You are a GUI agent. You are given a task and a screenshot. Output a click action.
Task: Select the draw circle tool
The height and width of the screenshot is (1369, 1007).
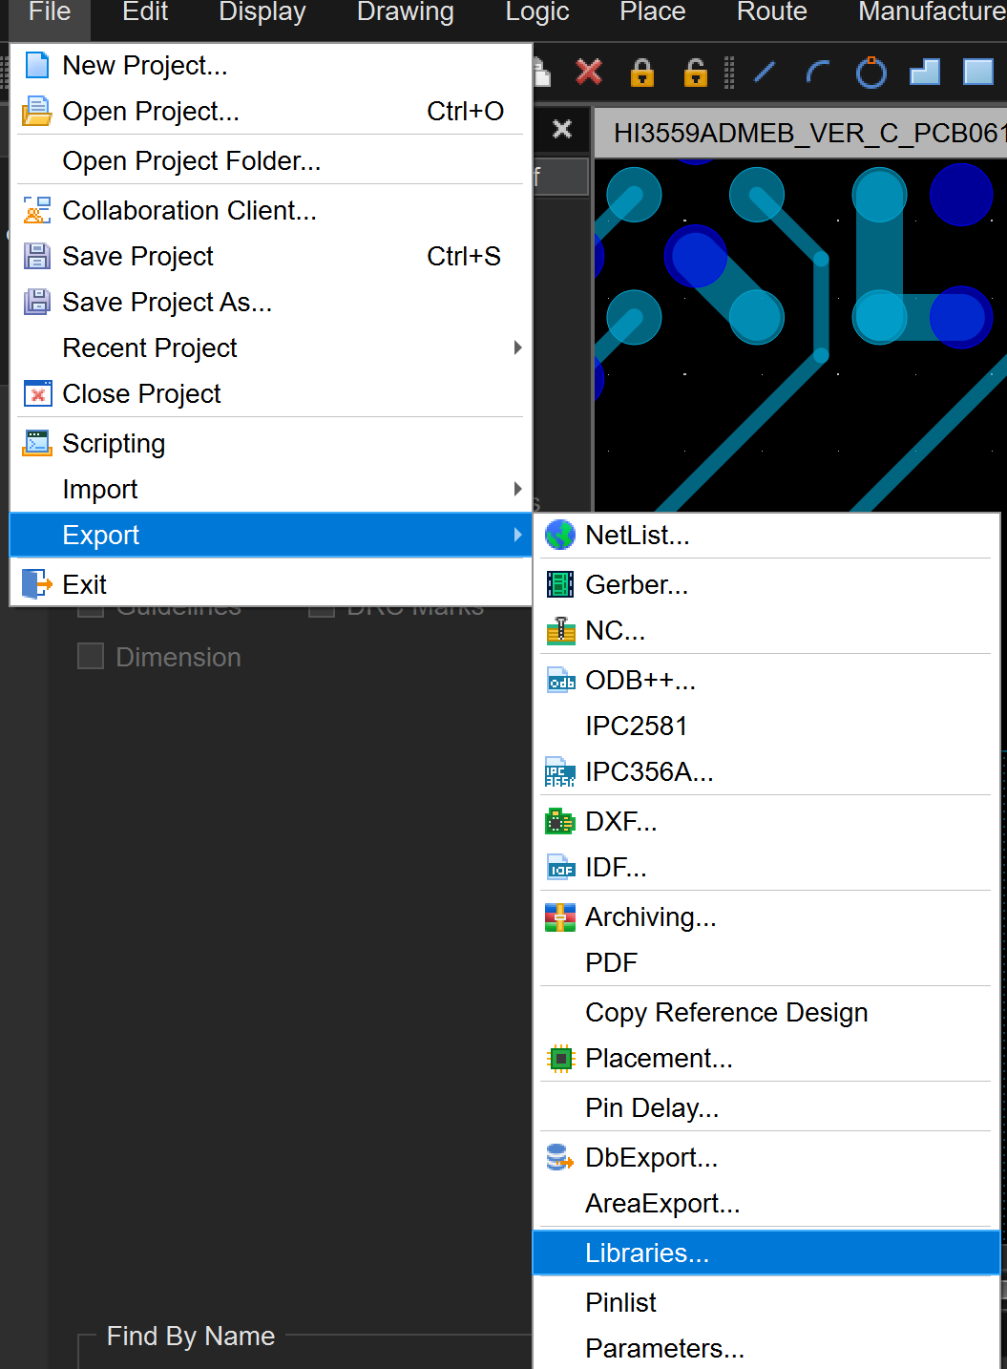pyautogui.click(x=871, y=73)
